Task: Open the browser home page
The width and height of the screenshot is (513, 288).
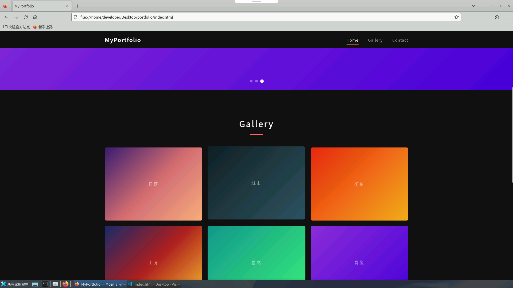Action: 35,17
